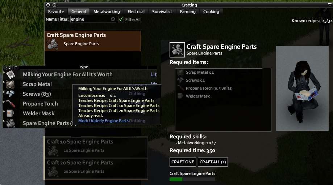Click the CRAFT ALL (2) button
Viewport: 333px width, 185px height.
(213, 162)
